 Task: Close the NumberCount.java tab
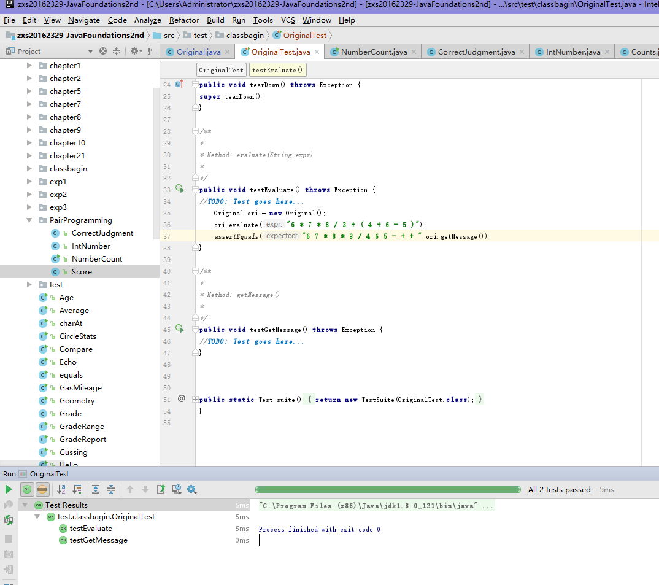[414, 52]
